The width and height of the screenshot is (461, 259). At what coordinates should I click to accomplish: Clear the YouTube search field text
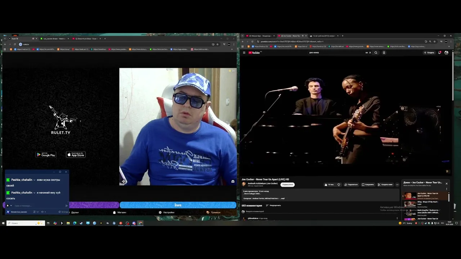(370, 53)
